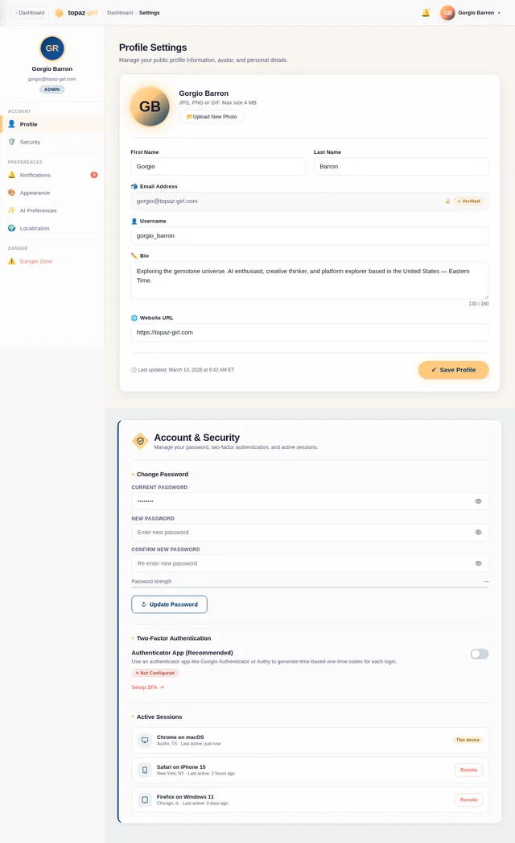Image resolution: width=515 pixels, height=843 pixels.
Task: Enable the Authenticator App toggle
Action: 479,654
